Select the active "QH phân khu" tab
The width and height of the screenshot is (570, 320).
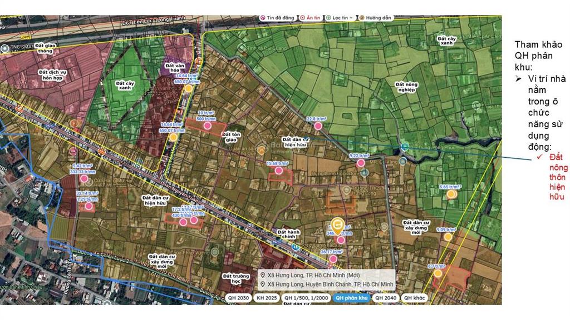point(352,298)
